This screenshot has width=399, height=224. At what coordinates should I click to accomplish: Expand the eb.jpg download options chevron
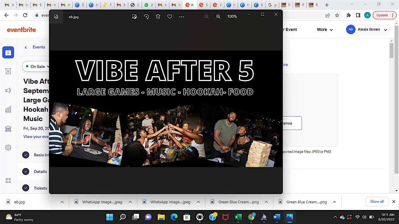click(62, 202)
